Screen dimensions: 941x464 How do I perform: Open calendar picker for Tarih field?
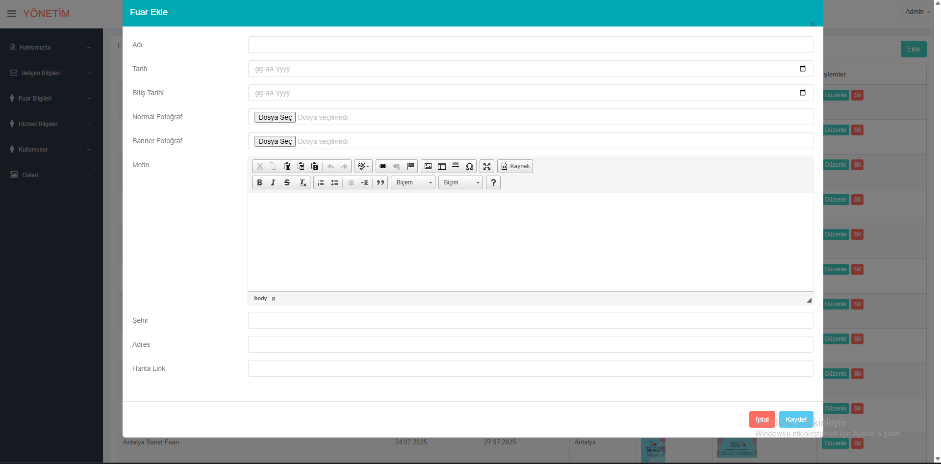(802, 69)
